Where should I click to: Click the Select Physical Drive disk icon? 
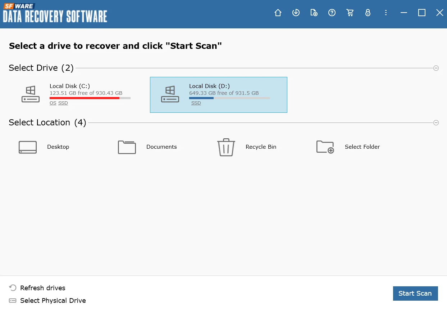[13, 300]
